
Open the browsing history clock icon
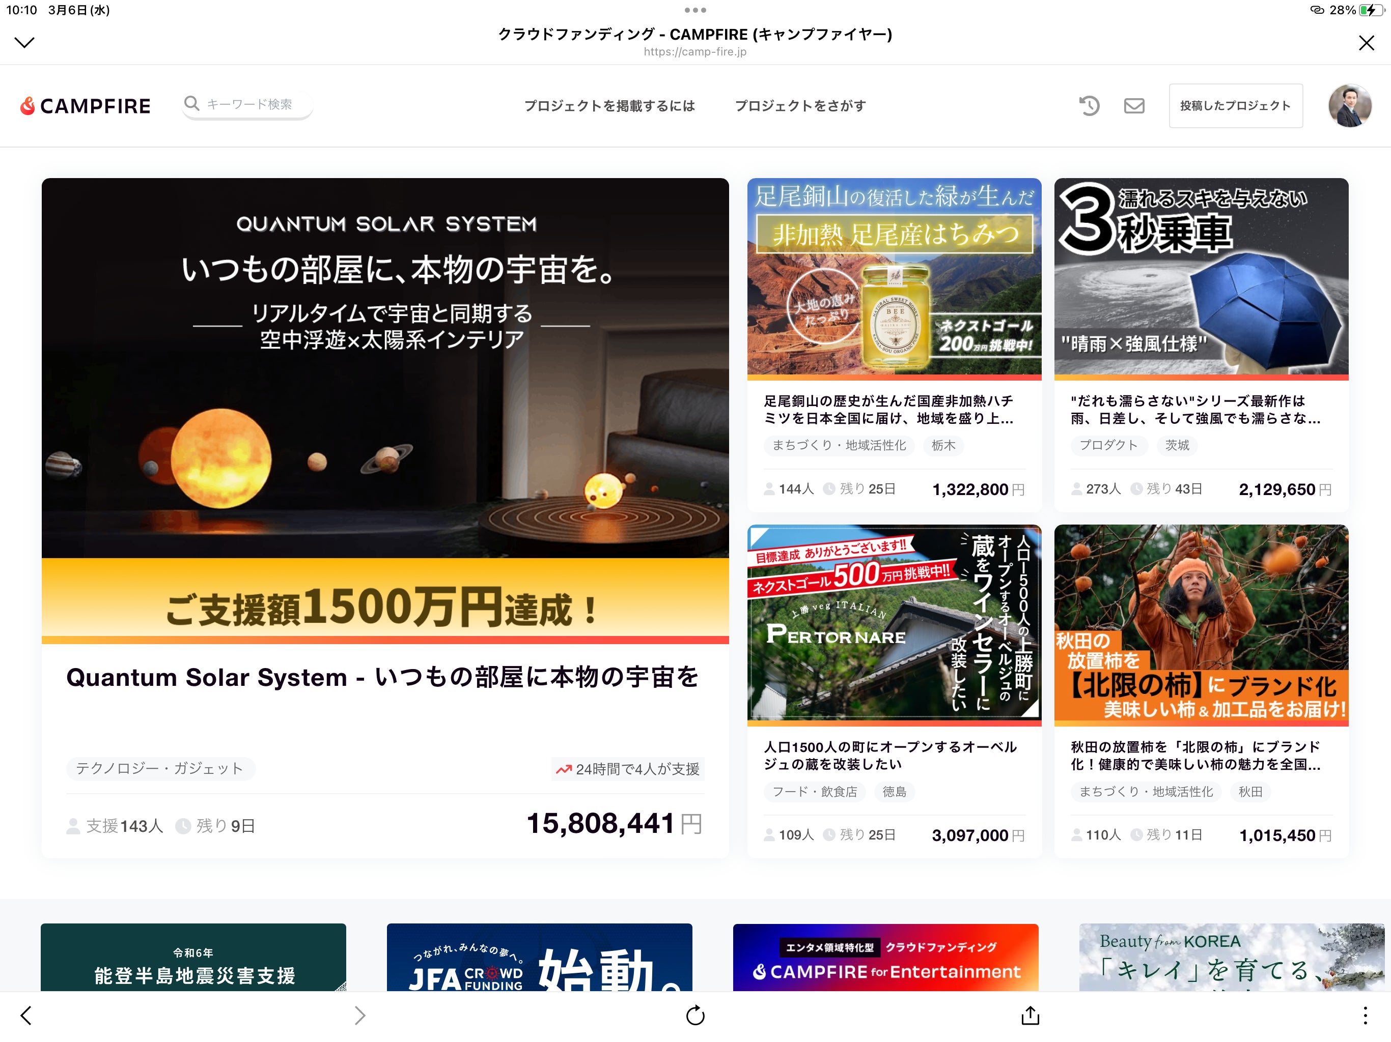[1089, 106]
